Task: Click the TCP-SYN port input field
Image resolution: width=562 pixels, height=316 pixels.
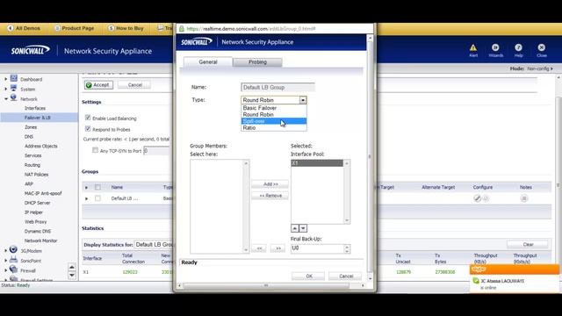Action: click(x=156, y=151)
